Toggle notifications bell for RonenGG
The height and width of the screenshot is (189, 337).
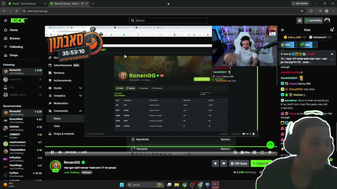[215, 164]
